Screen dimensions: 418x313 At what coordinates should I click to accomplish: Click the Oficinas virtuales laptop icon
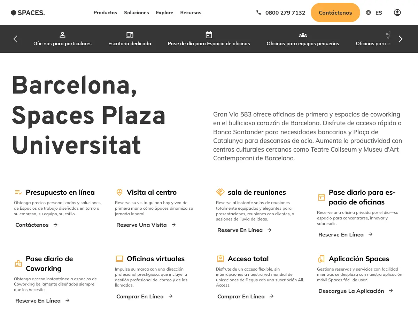pos(119,259)
